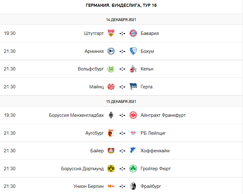Screen dimensions: 243x194
Task: Open the Фрайбург team link
Action: point(151,186)
